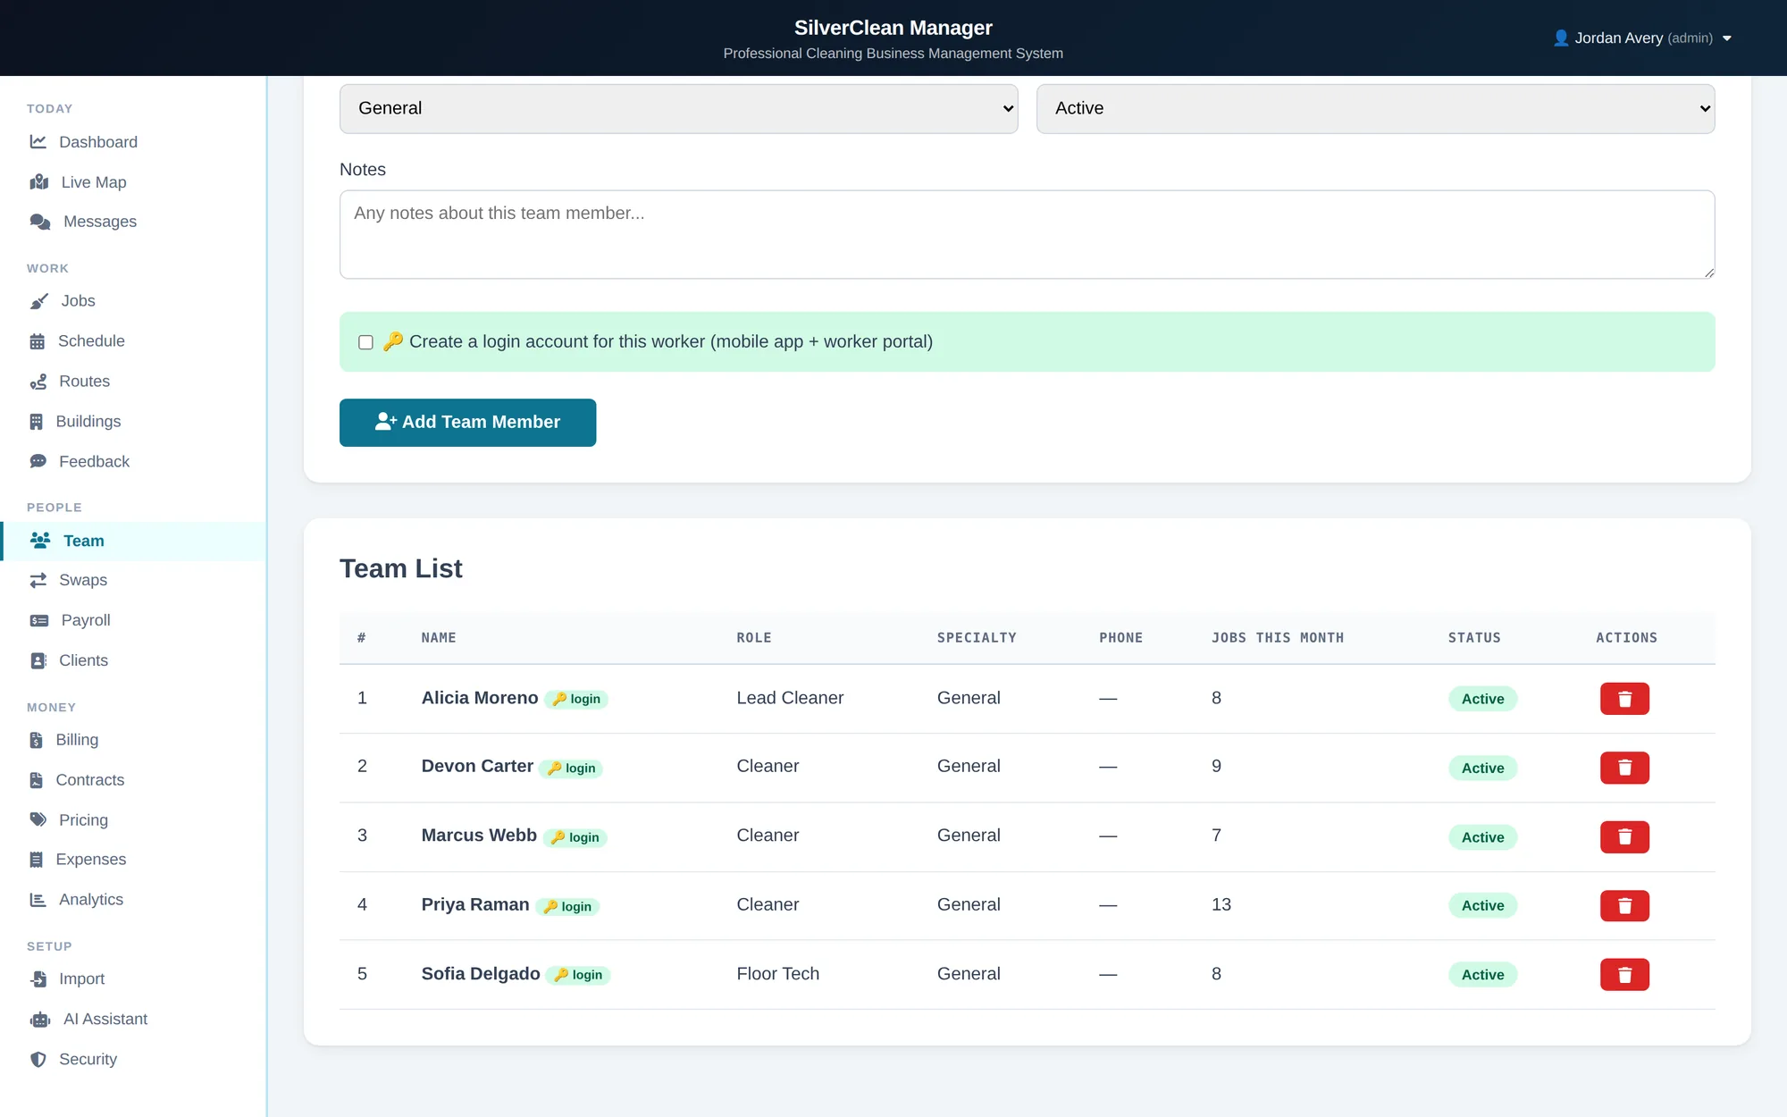Open Routes via its sidebar icon

click(x=38, y=382)
